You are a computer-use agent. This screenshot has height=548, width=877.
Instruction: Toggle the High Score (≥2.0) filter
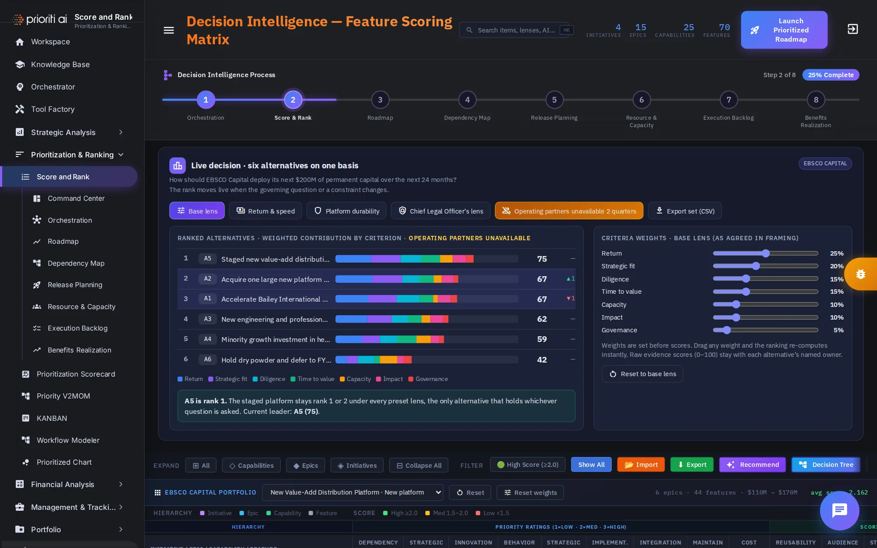pyautogui.click(x=528, y=465)
